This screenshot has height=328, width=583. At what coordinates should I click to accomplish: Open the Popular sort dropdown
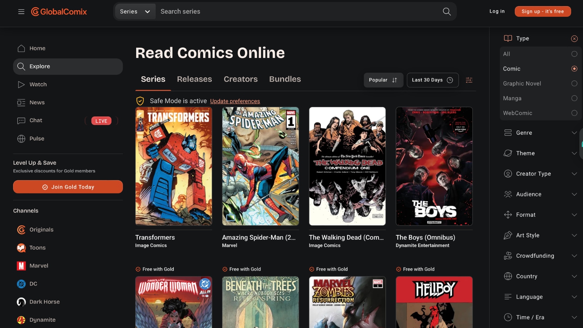pos(383,80)
